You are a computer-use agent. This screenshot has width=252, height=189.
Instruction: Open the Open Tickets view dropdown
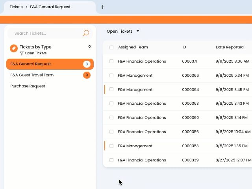123,31
